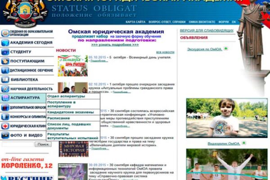The width and height of the screenshot is (270, 180).
Task: Select Отдел аспирантуры in submenu
Action: 66,96
